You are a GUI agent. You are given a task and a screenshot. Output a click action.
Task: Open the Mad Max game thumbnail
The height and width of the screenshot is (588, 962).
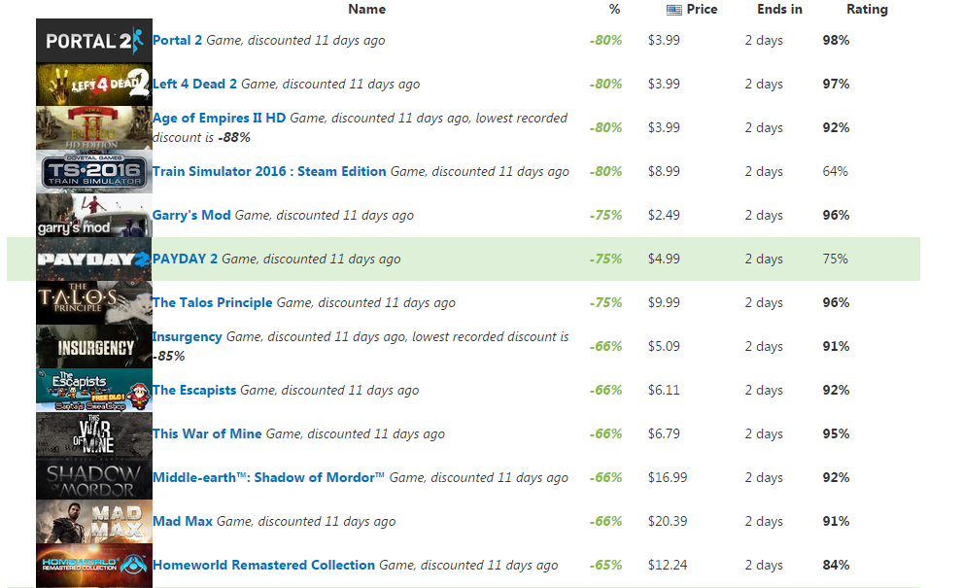point(94,522)
